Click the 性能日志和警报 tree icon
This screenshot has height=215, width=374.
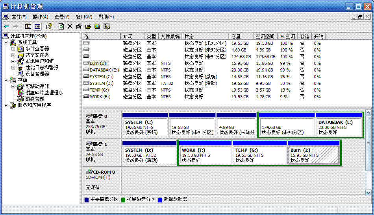tap(21, 68)
